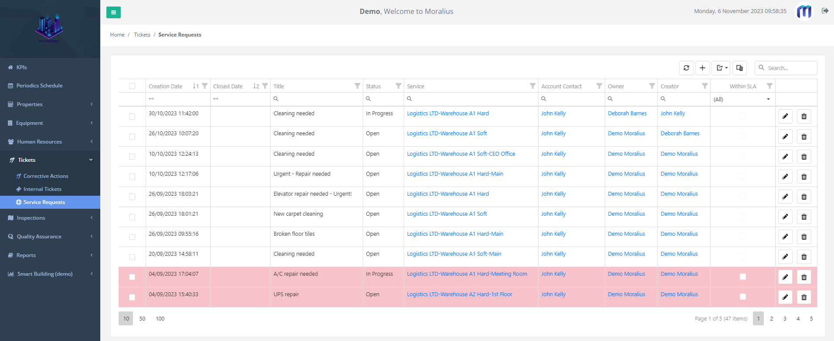Add a new service request with plus
834x341 pixels.
click(702, 68)
